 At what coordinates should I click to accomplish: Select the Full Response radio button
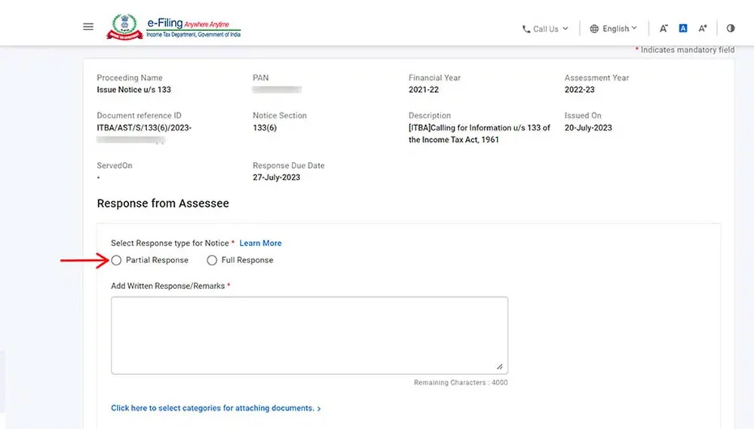click(x=212, y=260)
